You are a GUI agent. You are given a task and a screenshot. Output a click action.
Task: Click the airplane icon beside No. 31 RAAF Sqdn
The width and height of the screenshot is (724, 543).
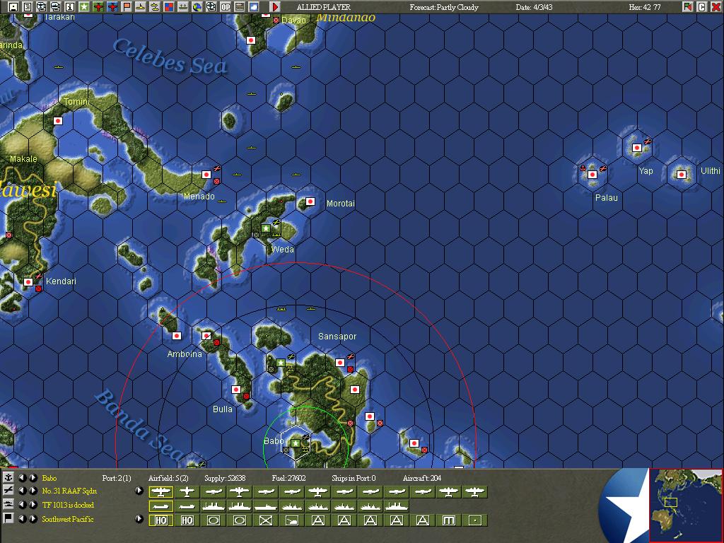pyautogui.click(x=8, y=491)
